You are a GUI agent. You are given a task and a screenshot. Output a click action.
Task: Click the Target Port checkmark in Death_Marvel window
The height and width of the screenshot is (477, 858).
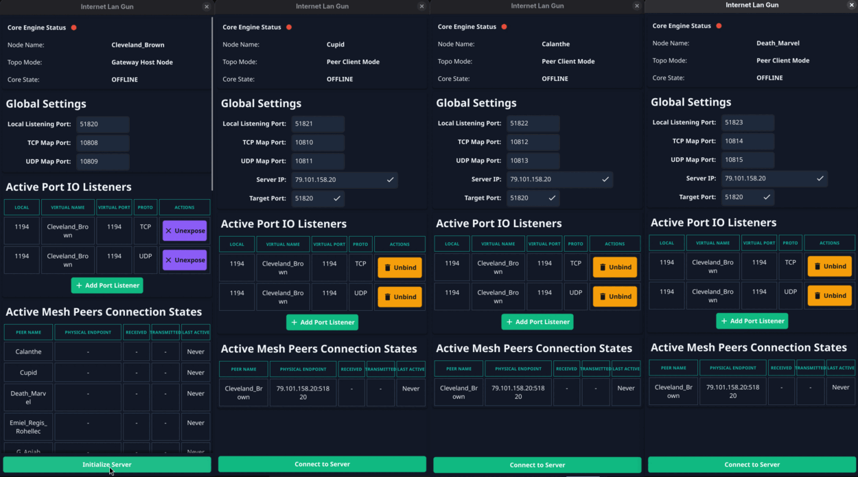click(767, 197)
